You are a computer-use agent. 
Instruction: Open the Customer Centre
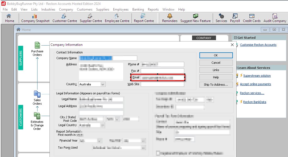pos(65,18)
